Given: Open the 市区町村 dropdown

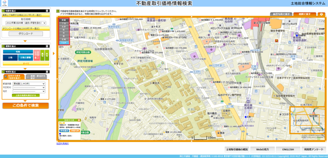Looking at the screenshot, I should pos(29,87).
